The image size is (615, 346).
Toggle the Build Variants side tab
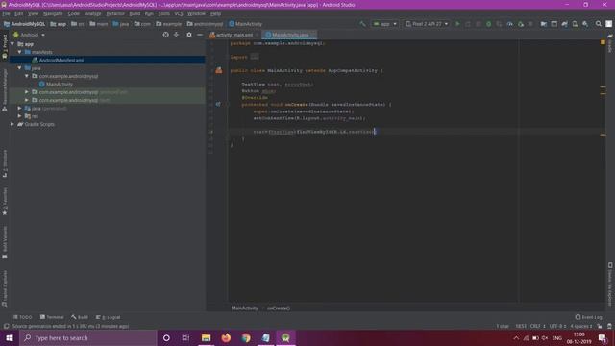click(5, 241)
